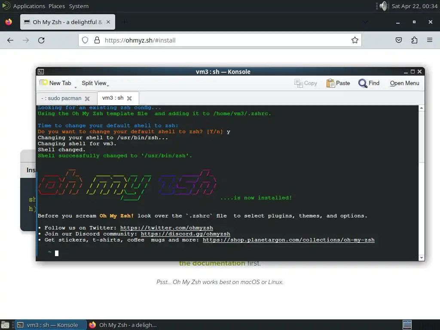Screen dimensions: 440x330
Task: Close the sudo pacman tab
Action: (x=87, y=98)
